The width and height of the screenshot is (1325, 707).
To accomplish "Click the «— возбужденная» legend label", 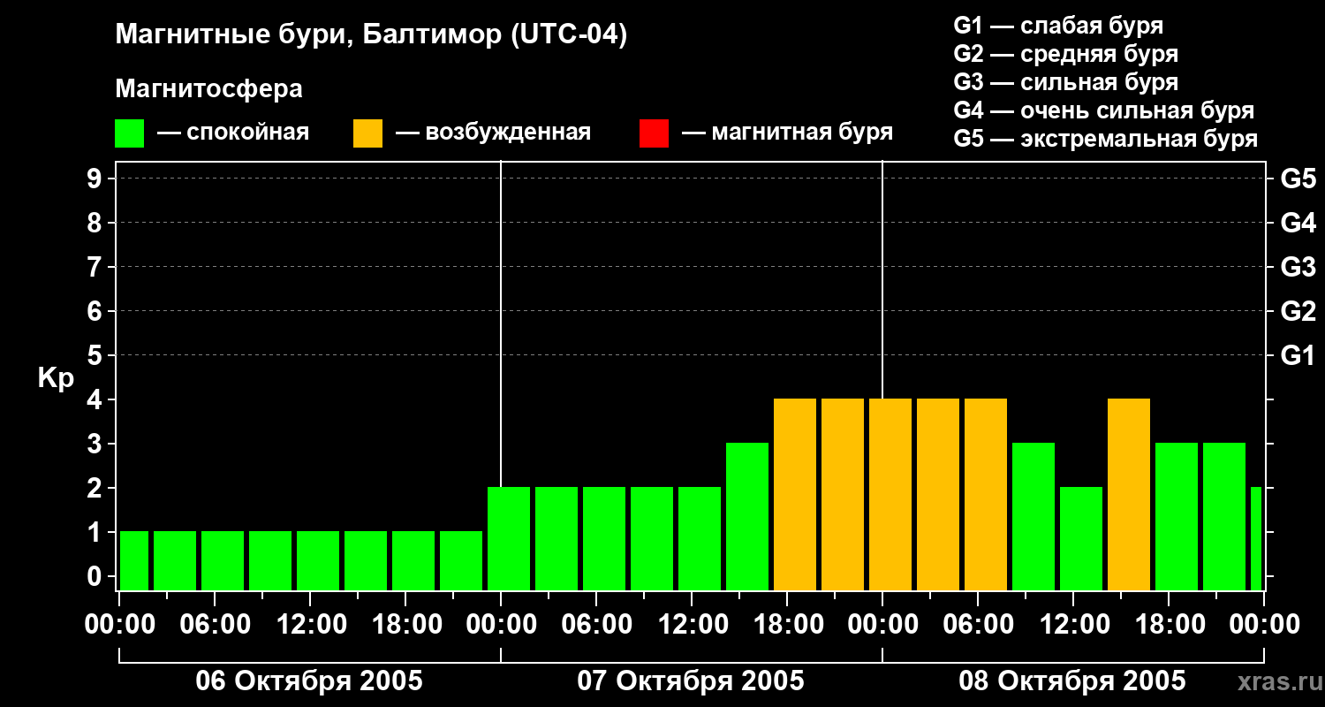I will [x=493, y=133].
